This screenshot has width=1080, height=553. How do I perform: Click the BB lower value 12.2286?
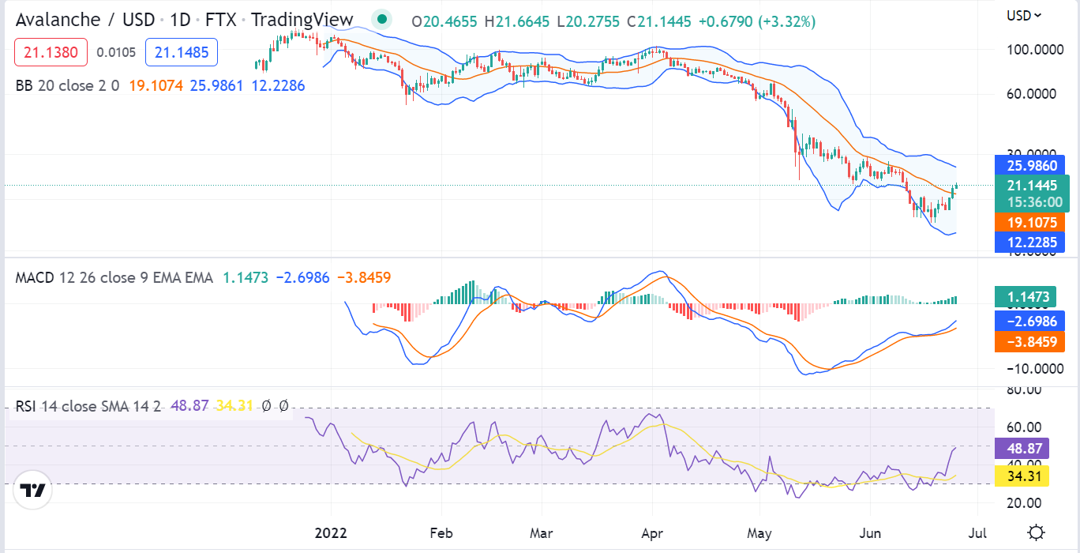(278, 85)
